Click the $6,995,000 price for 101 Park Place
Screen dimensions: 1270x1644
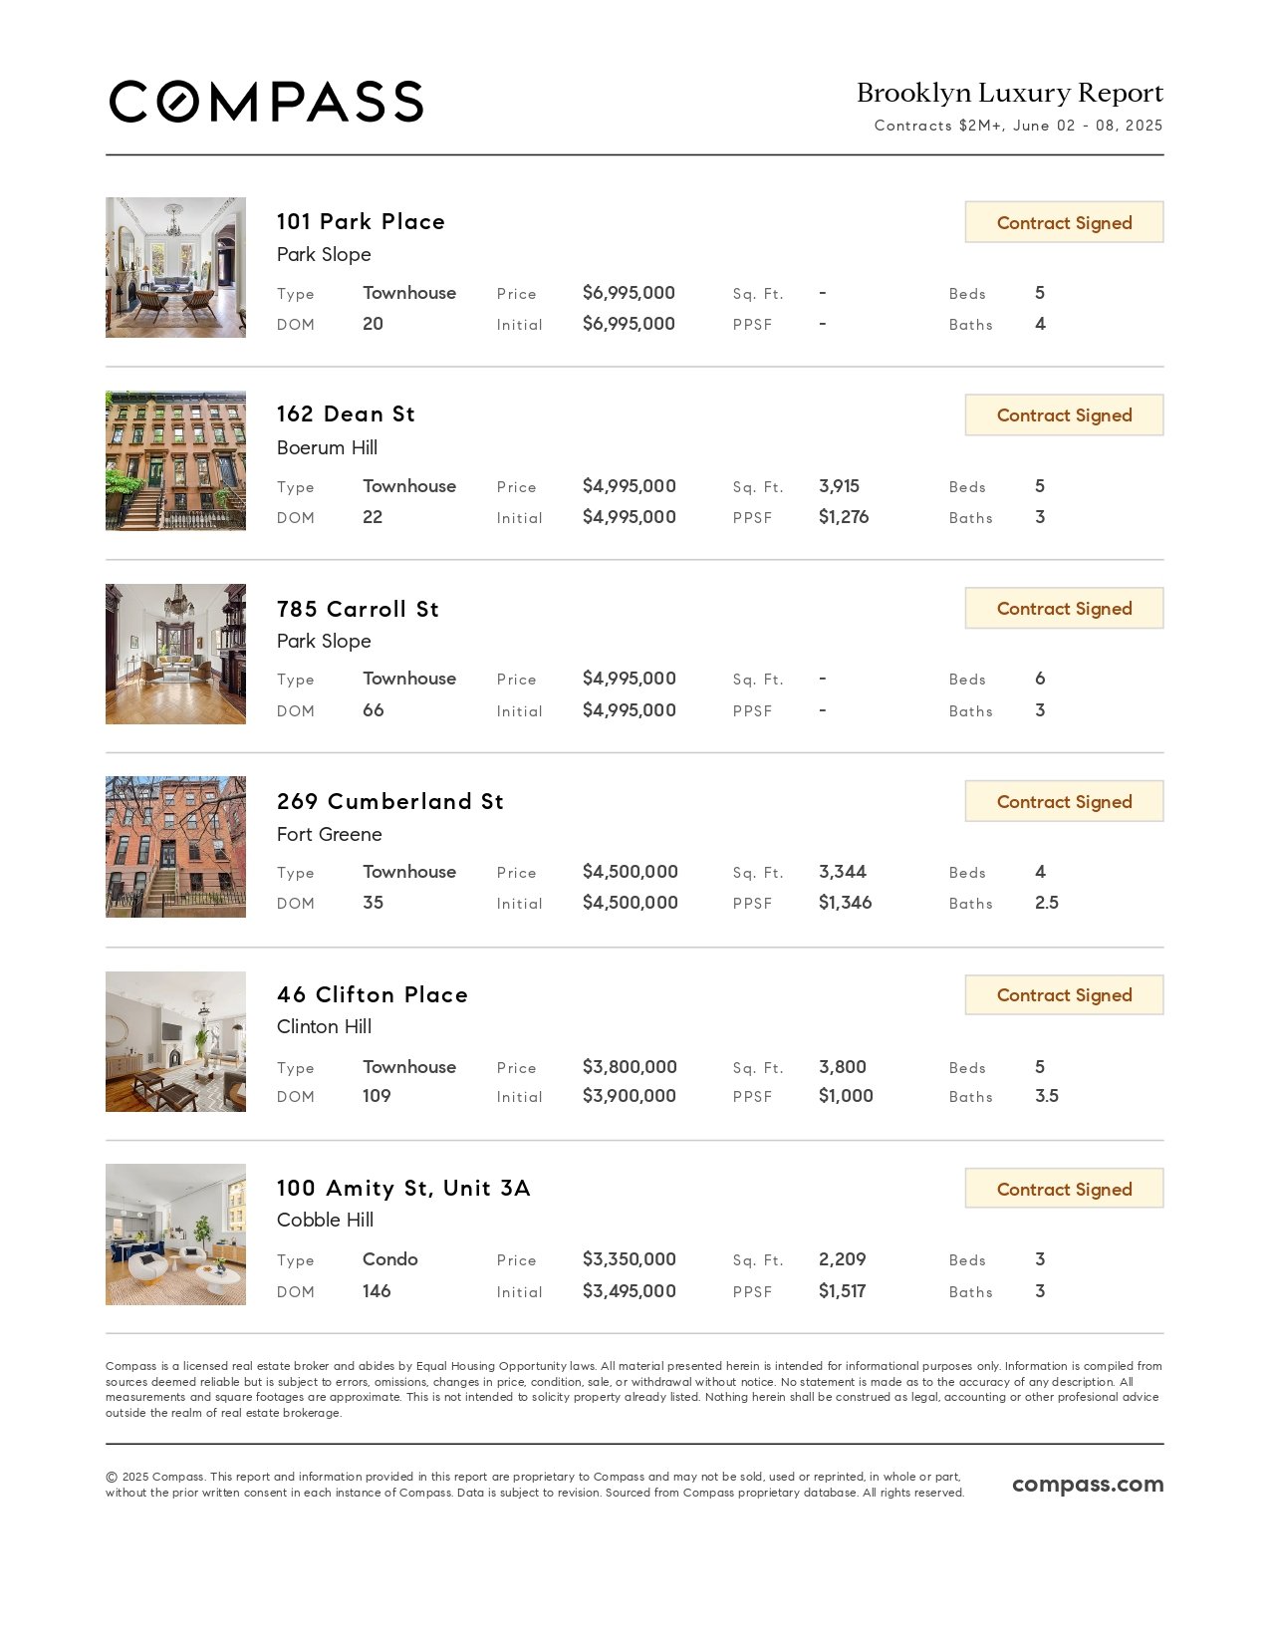coord(629,293)
